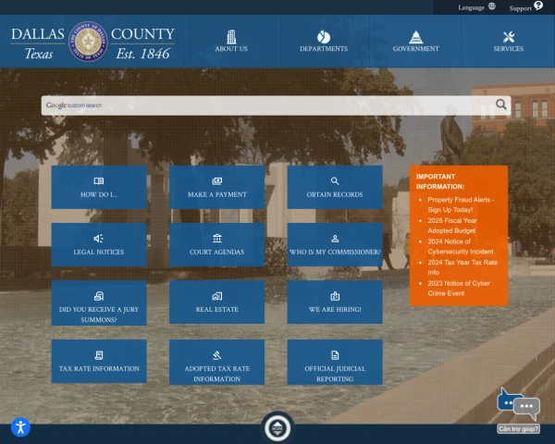Select the How Do I... tile label

point(99,194)
